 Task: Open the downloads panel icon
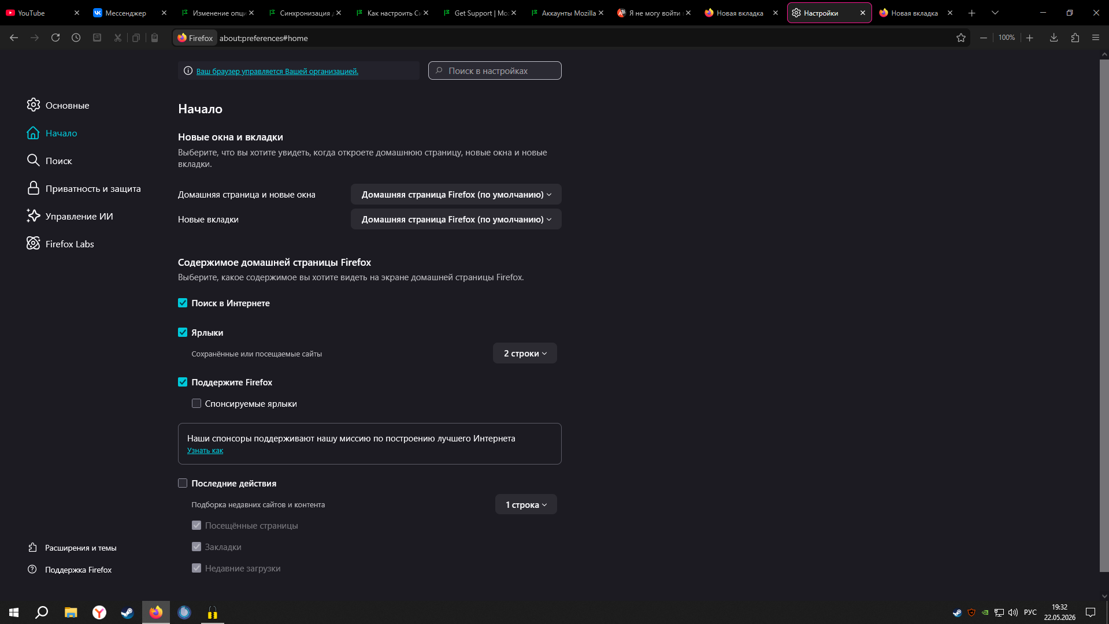click(1054, 38)
